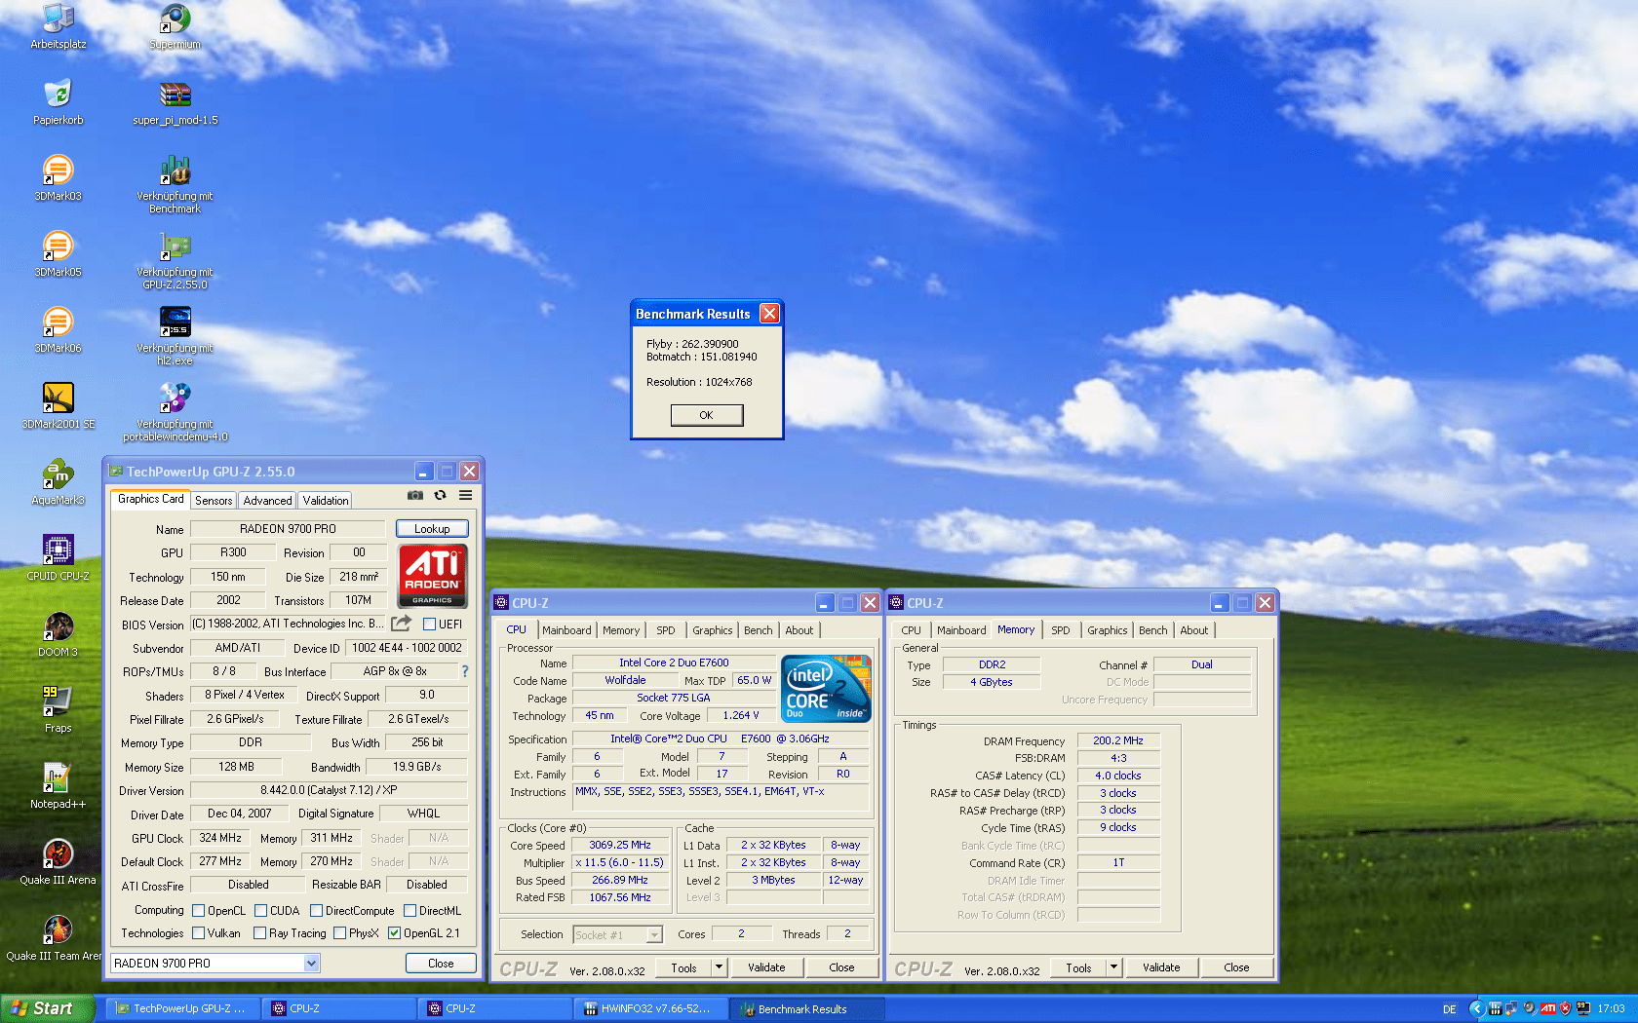
Task: Switch to TechPowerUp GPU-Z taskbar button
Action: 182,1008
